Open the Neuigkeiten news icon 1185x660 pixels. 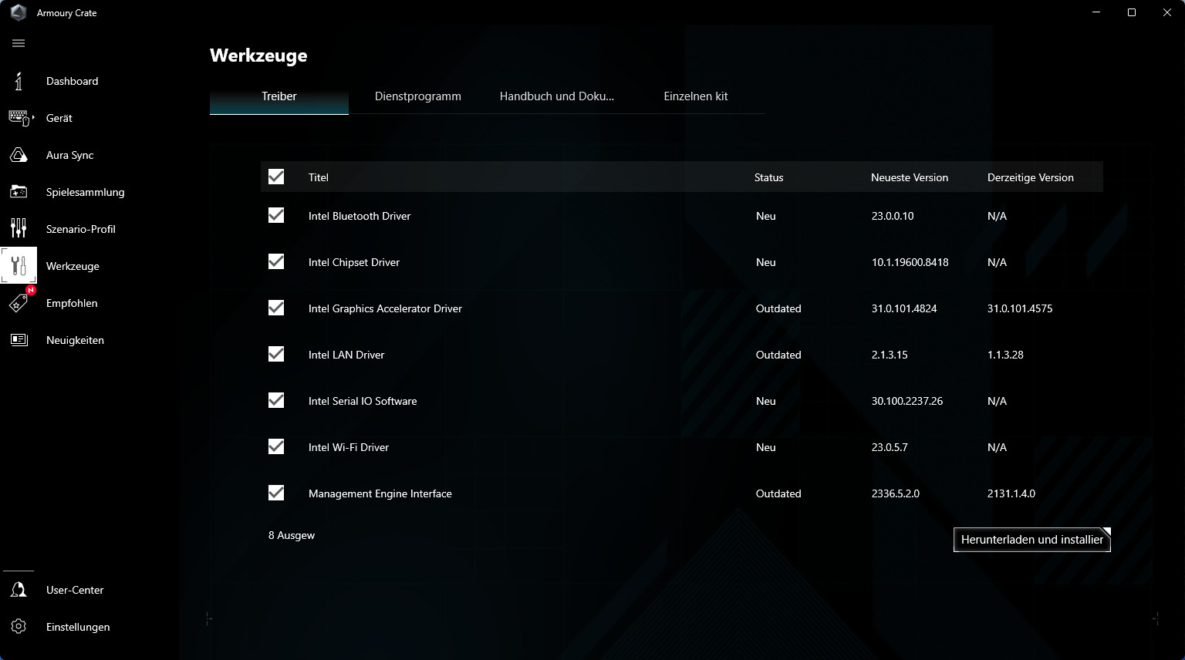(19, 340)
